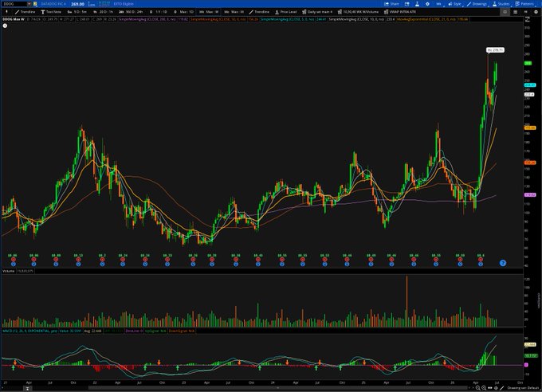Open the Share menu

pos(391,4)
